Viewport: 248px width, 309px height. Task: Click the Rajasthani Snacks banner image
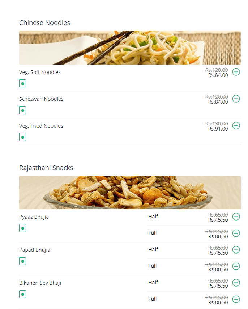point(130,193)
